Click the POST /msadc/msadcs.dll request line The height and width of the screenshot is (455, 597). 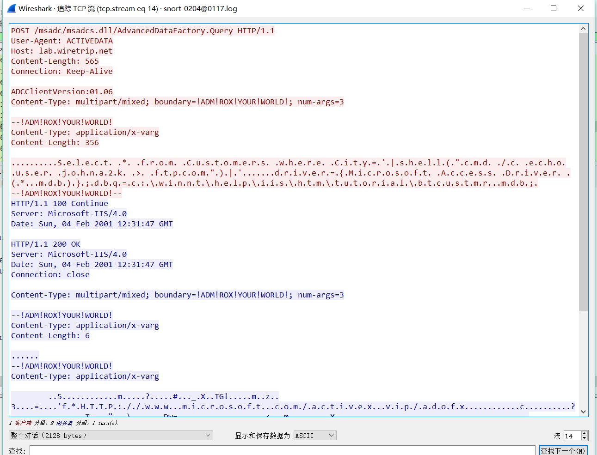(x=143, y=30)
